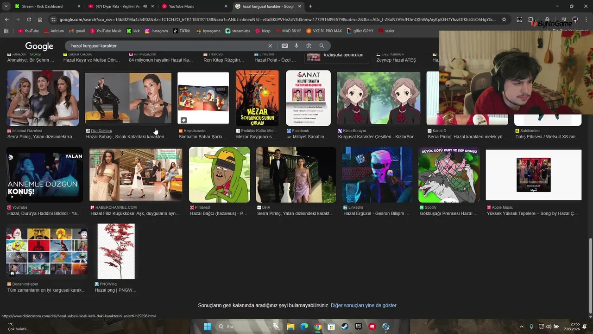This screenshot has height=334, width=593.
Task: Open the on-screen keyboard input tool
Action: 284,46
